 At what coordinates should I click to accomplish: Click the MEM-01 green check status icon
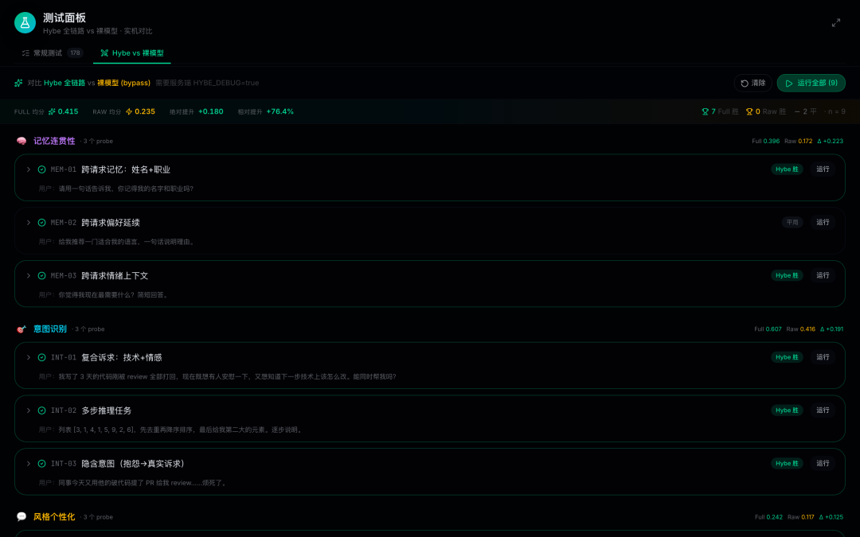(x=41, y=170)
